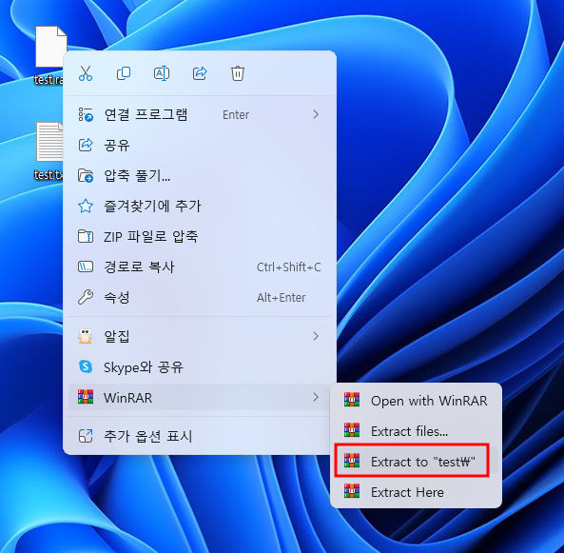The width and height of the screenshot is (564, 553).
Task: Click the folder icon beside 압축 풀기
Action: [86, 176]
